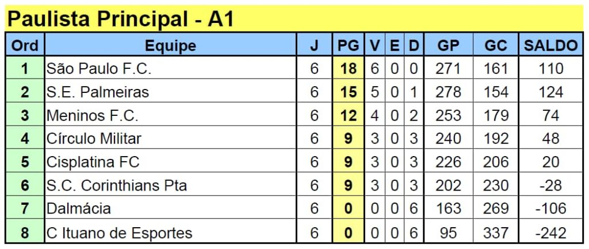Select the GP column header
This screenshot has height=249, width=589.
[448, 46]
